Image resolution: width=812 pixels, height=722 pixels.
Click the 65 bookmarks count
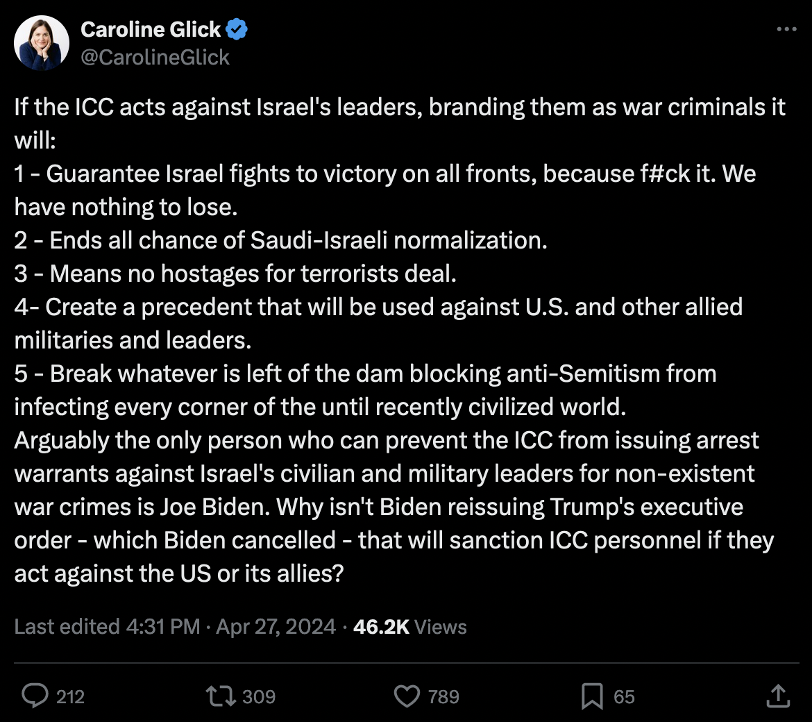pyautogui.click(x=624, y=696)
